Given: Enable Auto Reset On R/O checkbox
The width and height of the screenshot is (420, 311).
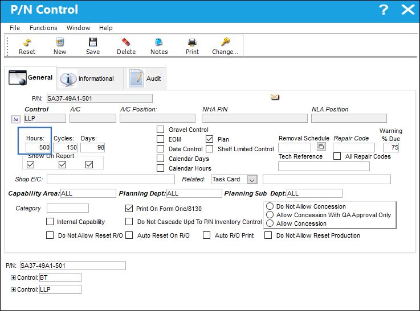Looking at the screenshot, I should [129, 235].
